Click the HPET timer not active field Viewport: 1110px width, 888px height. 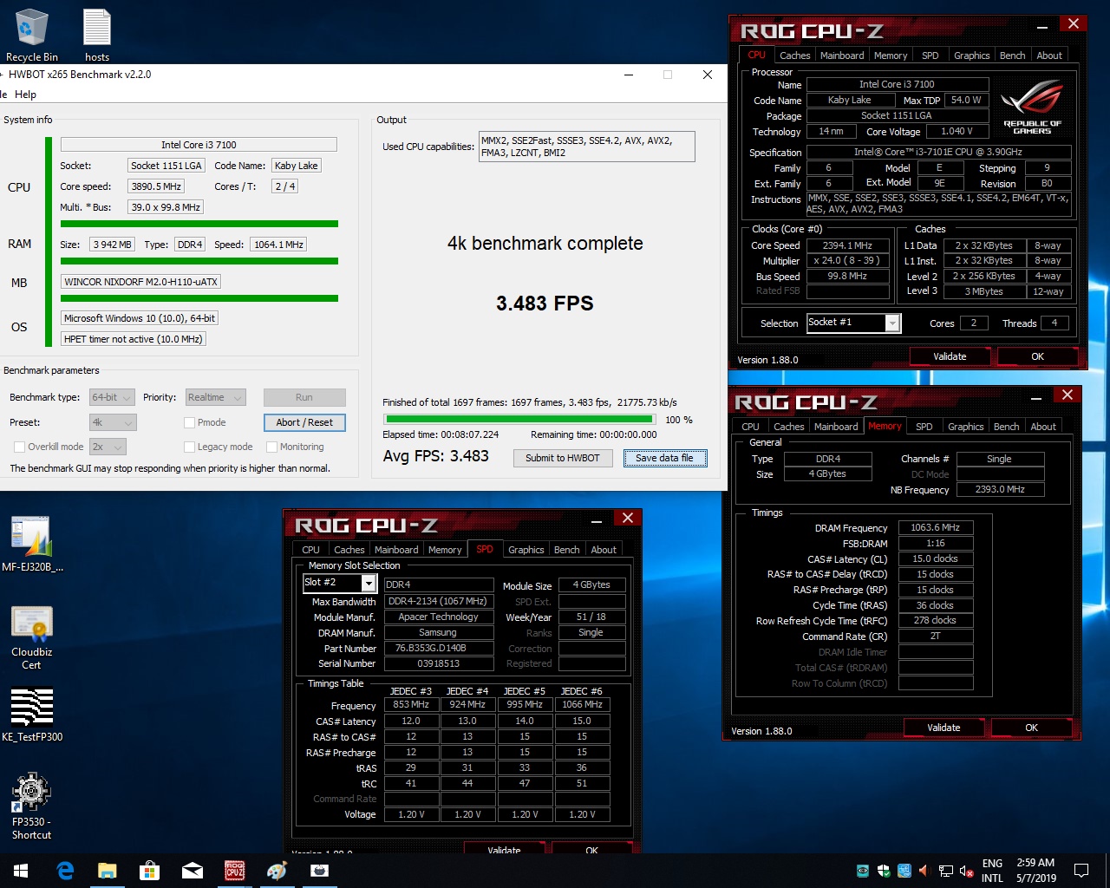[133, 339]
